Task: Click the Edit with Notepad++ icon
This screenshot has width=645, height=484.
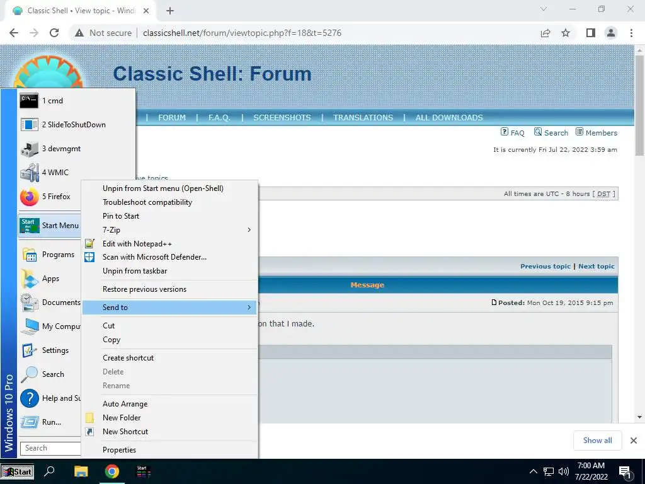Action: click(x=89, y=244)
